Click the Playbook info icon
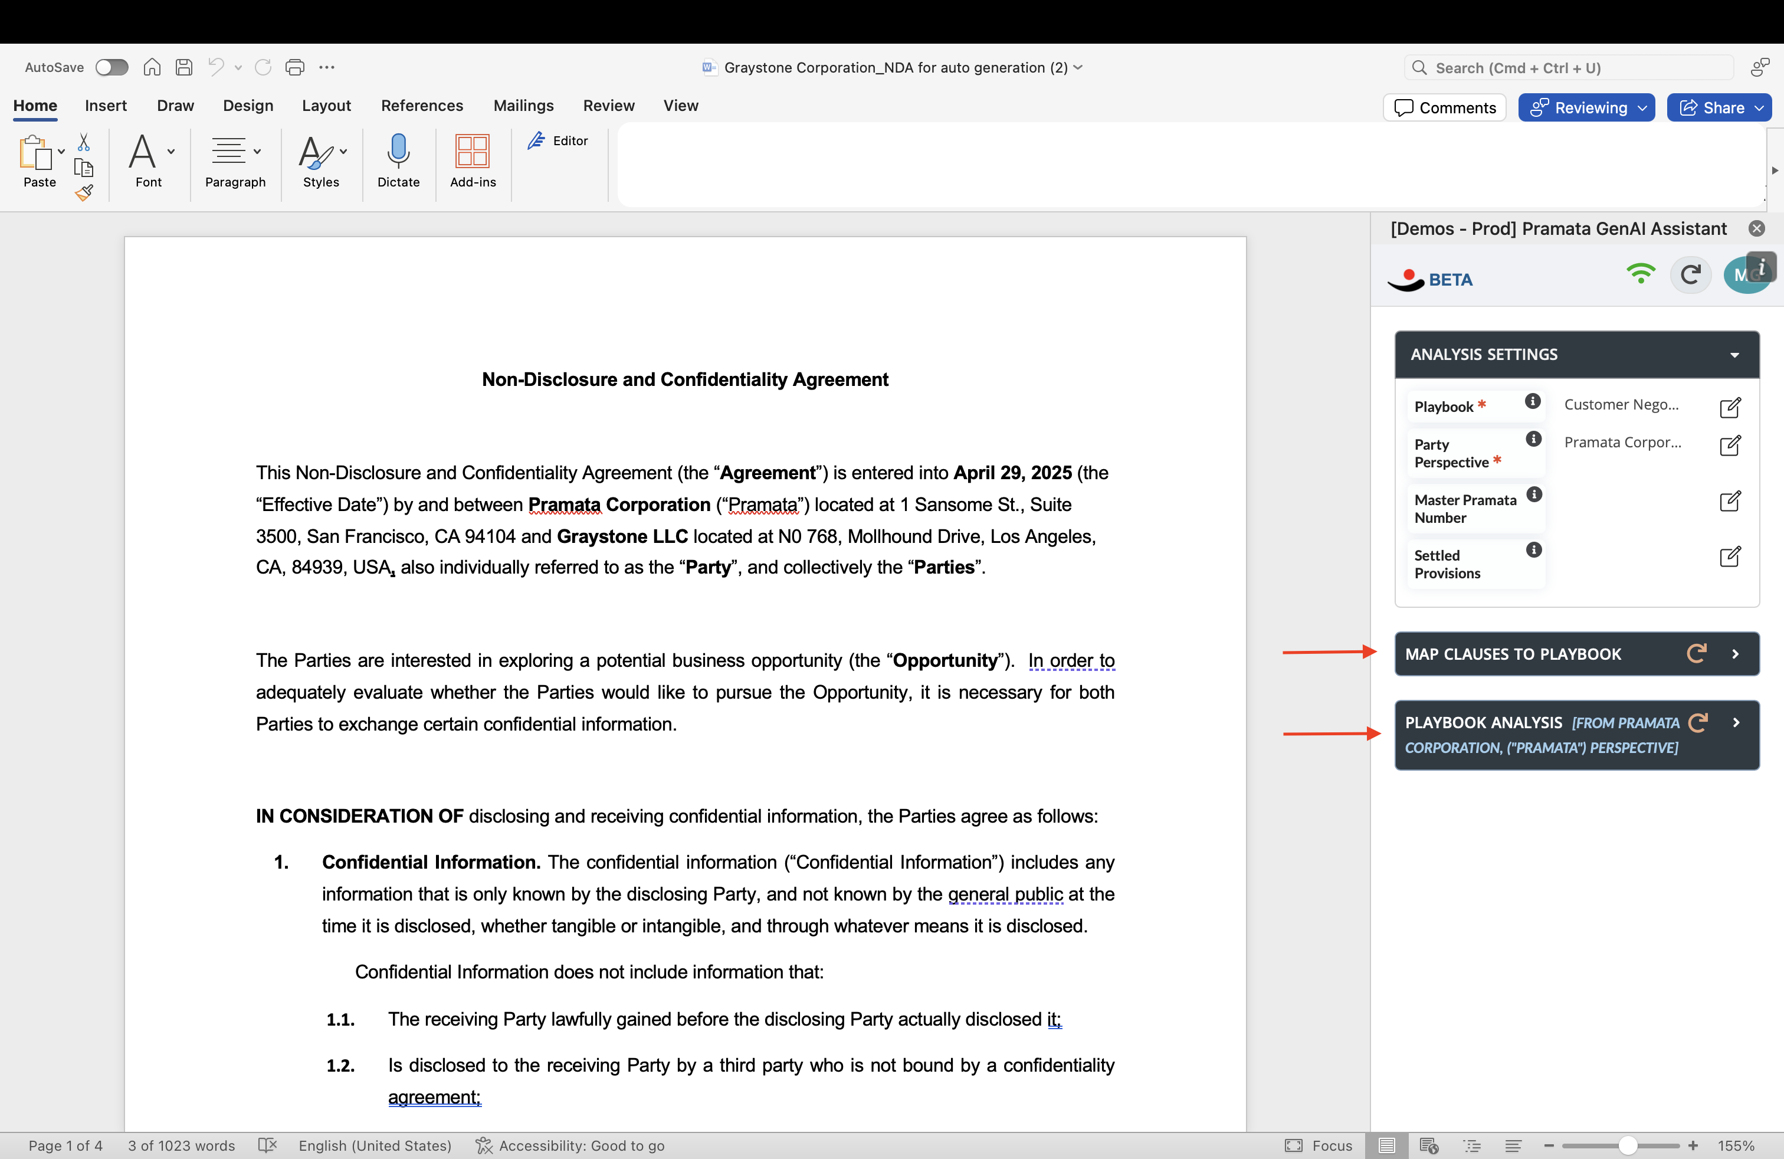 (1533, 402)
